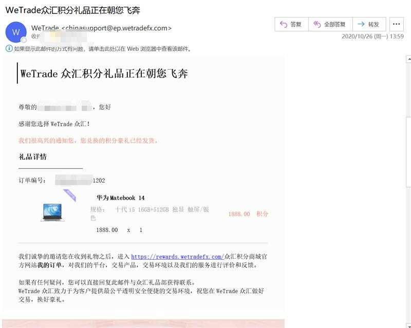Click the bold 我的订单 text
This screenshot has height=328, width=411.
(49, 265)
